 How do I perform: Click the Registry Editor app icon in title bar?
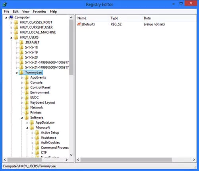click(5, 4)
